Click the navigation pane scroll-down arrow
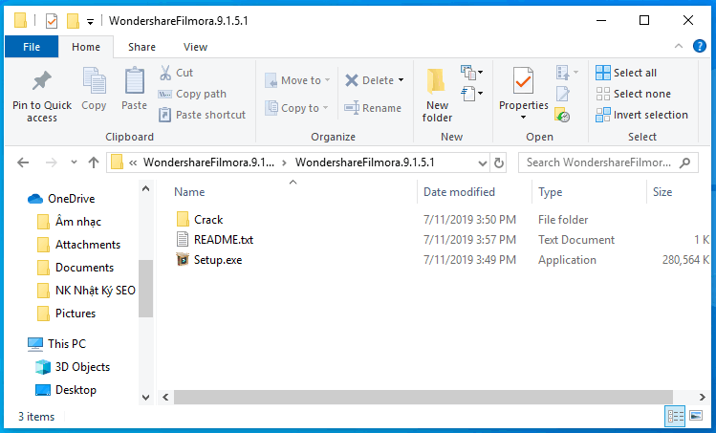 145,398
